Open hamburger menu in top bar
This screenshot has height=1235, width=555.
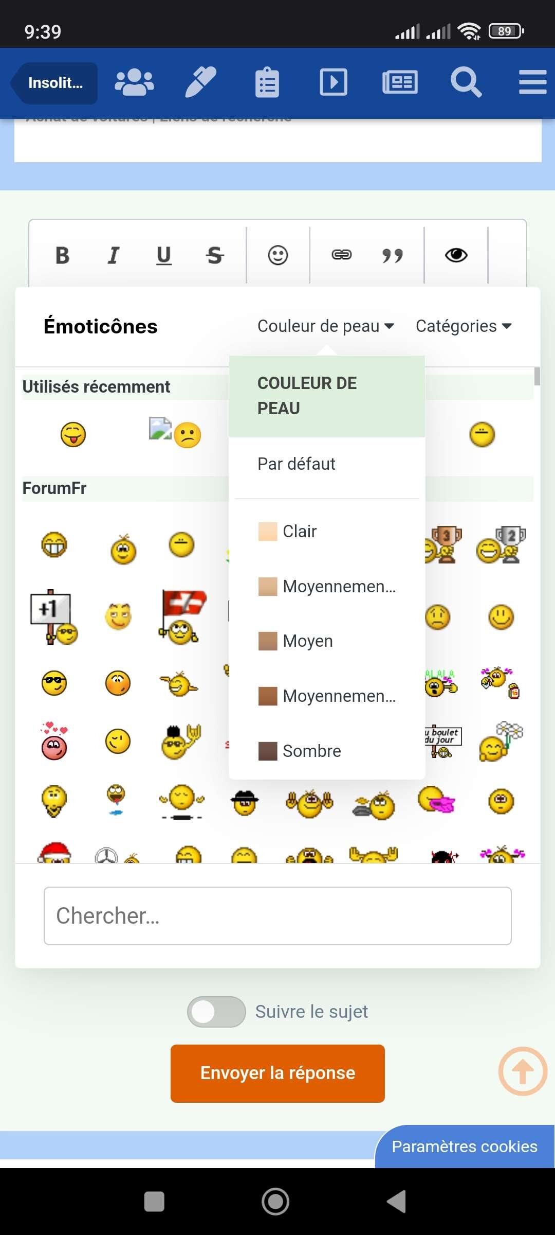pyautogui.click(x=532, y=82)
